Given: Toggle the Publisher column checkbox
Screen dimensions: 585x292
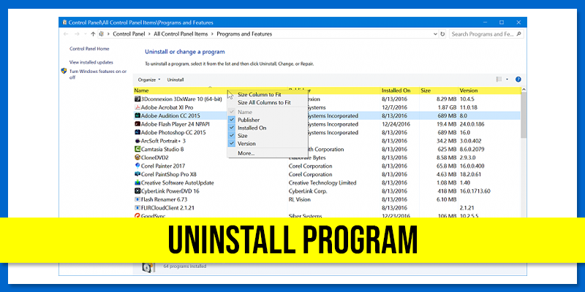Looking at the screenshot, I should (x=232, y=120).
